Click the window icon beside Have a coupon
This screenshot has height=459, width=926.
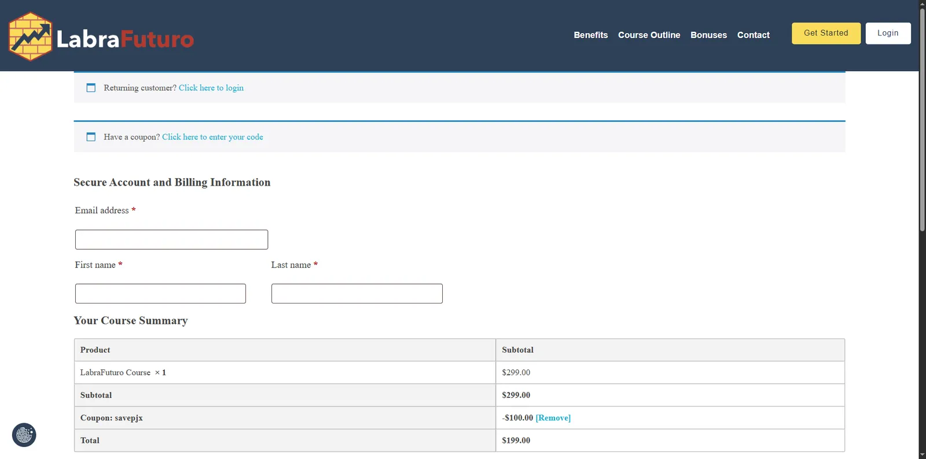click(x=91, y=137)
